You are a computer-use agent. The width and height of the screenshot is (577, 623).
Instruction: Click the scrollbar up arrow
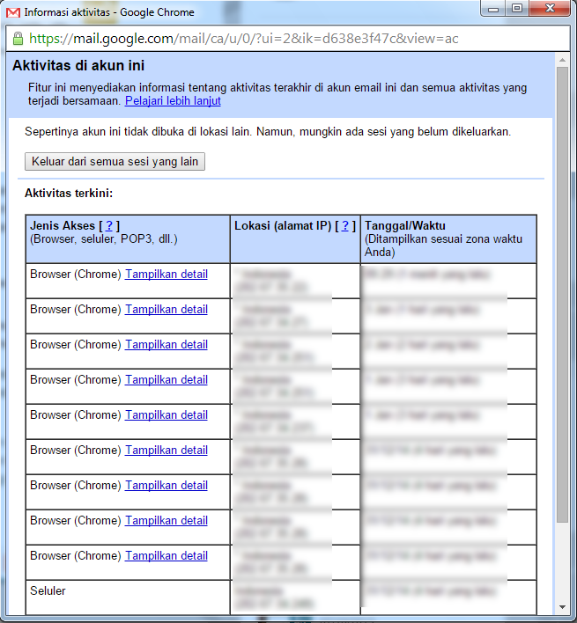[x=562, y=60]
